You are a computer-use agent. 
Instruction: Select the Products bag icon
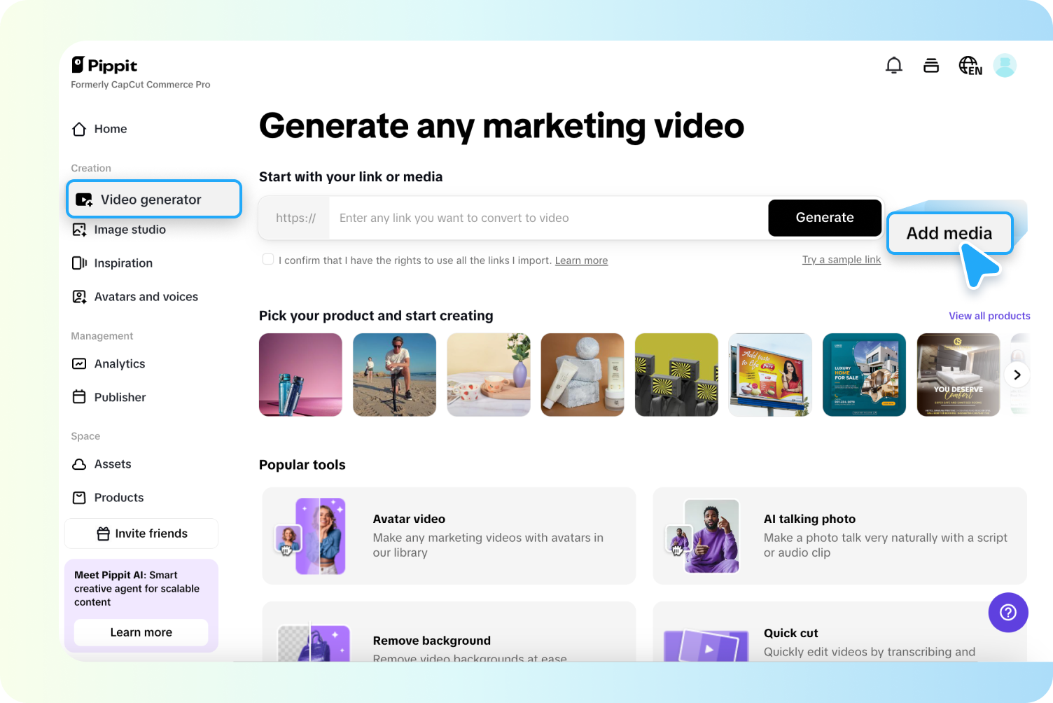(x=79, y=497)
